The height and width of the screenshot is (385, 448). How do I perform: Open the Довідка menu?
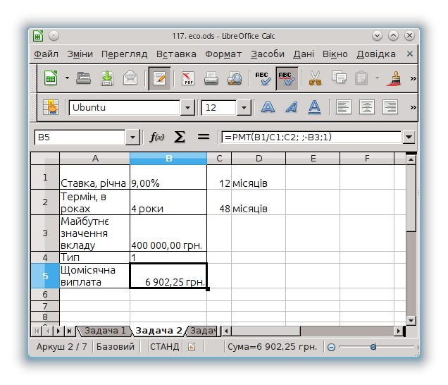tap(376, 54)
